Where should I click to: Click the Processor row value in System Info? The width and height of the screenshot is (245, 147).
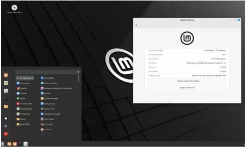pyautogui.click(x=206, y=63)
